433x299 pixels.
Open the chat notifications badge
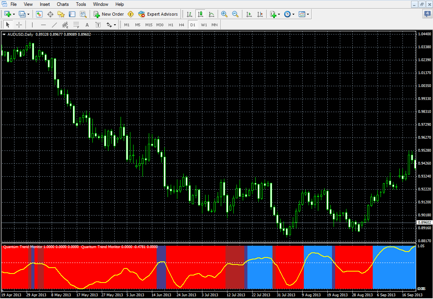coord(428,14)
